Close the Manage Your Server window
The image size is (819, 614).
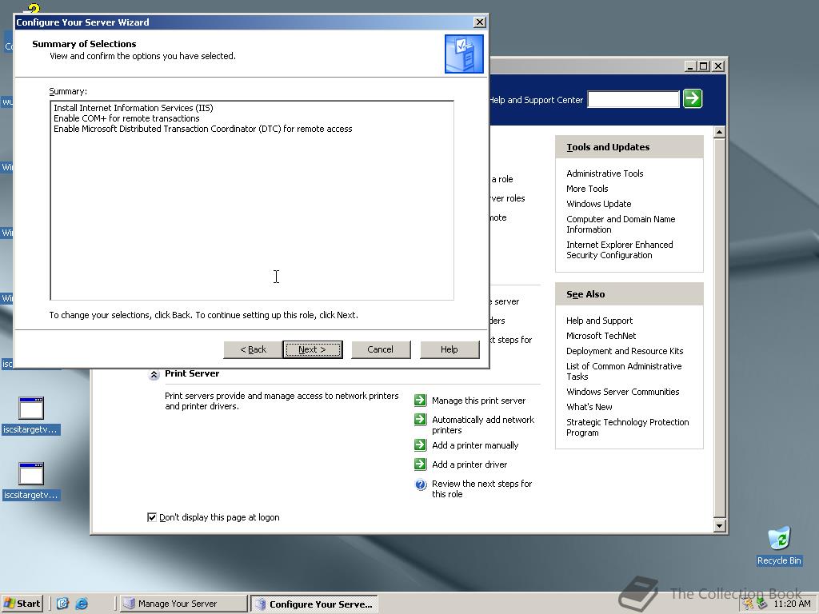(x=718, y=66)
